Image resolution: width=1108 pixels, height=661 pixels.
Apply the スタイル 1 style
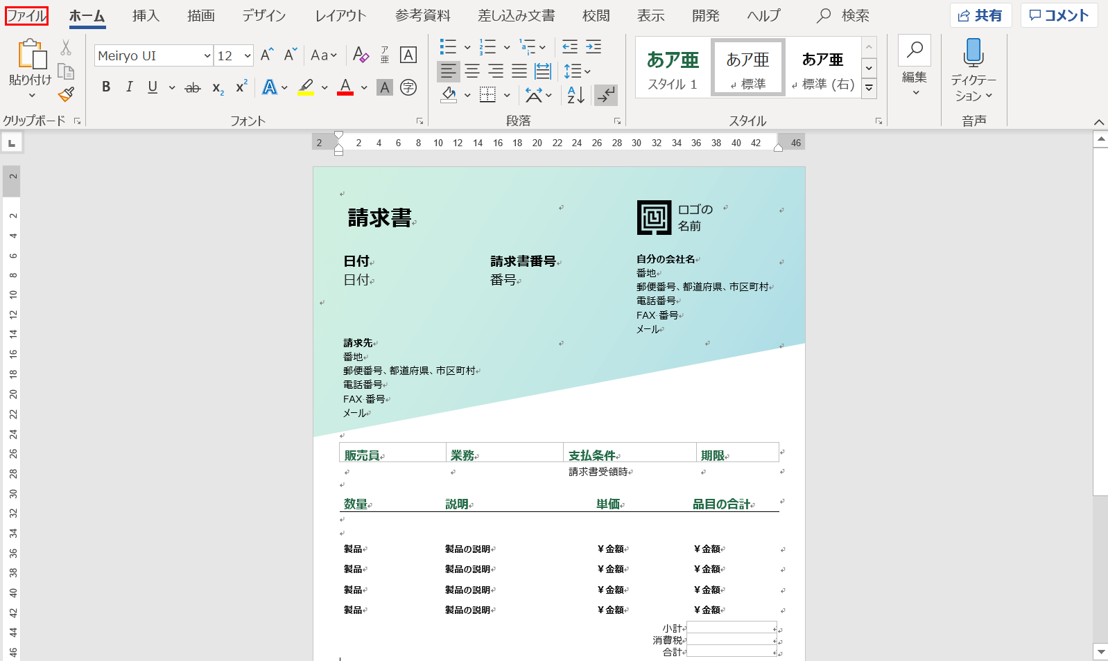coord(673,68)
